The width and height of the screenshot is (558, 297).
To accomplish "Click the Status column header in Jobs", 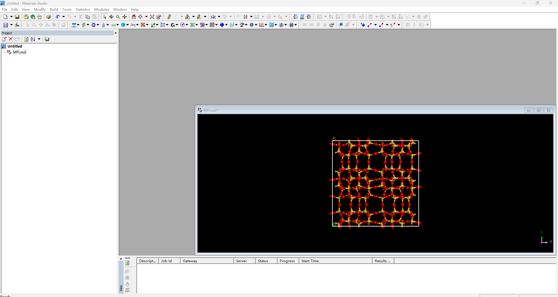I will click(263, 261).
